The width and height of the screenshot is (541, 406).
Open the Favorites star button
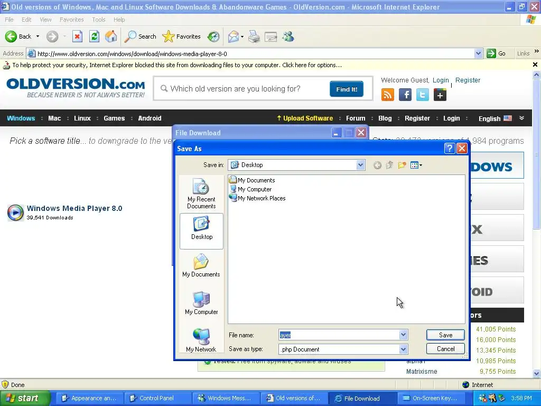tap(182, 36)
